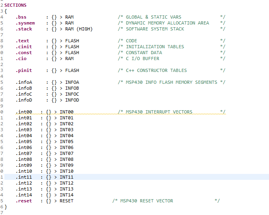Screen dimensions: 269x215
Task: Click the .int01 section name
Action: click(24, 118)
